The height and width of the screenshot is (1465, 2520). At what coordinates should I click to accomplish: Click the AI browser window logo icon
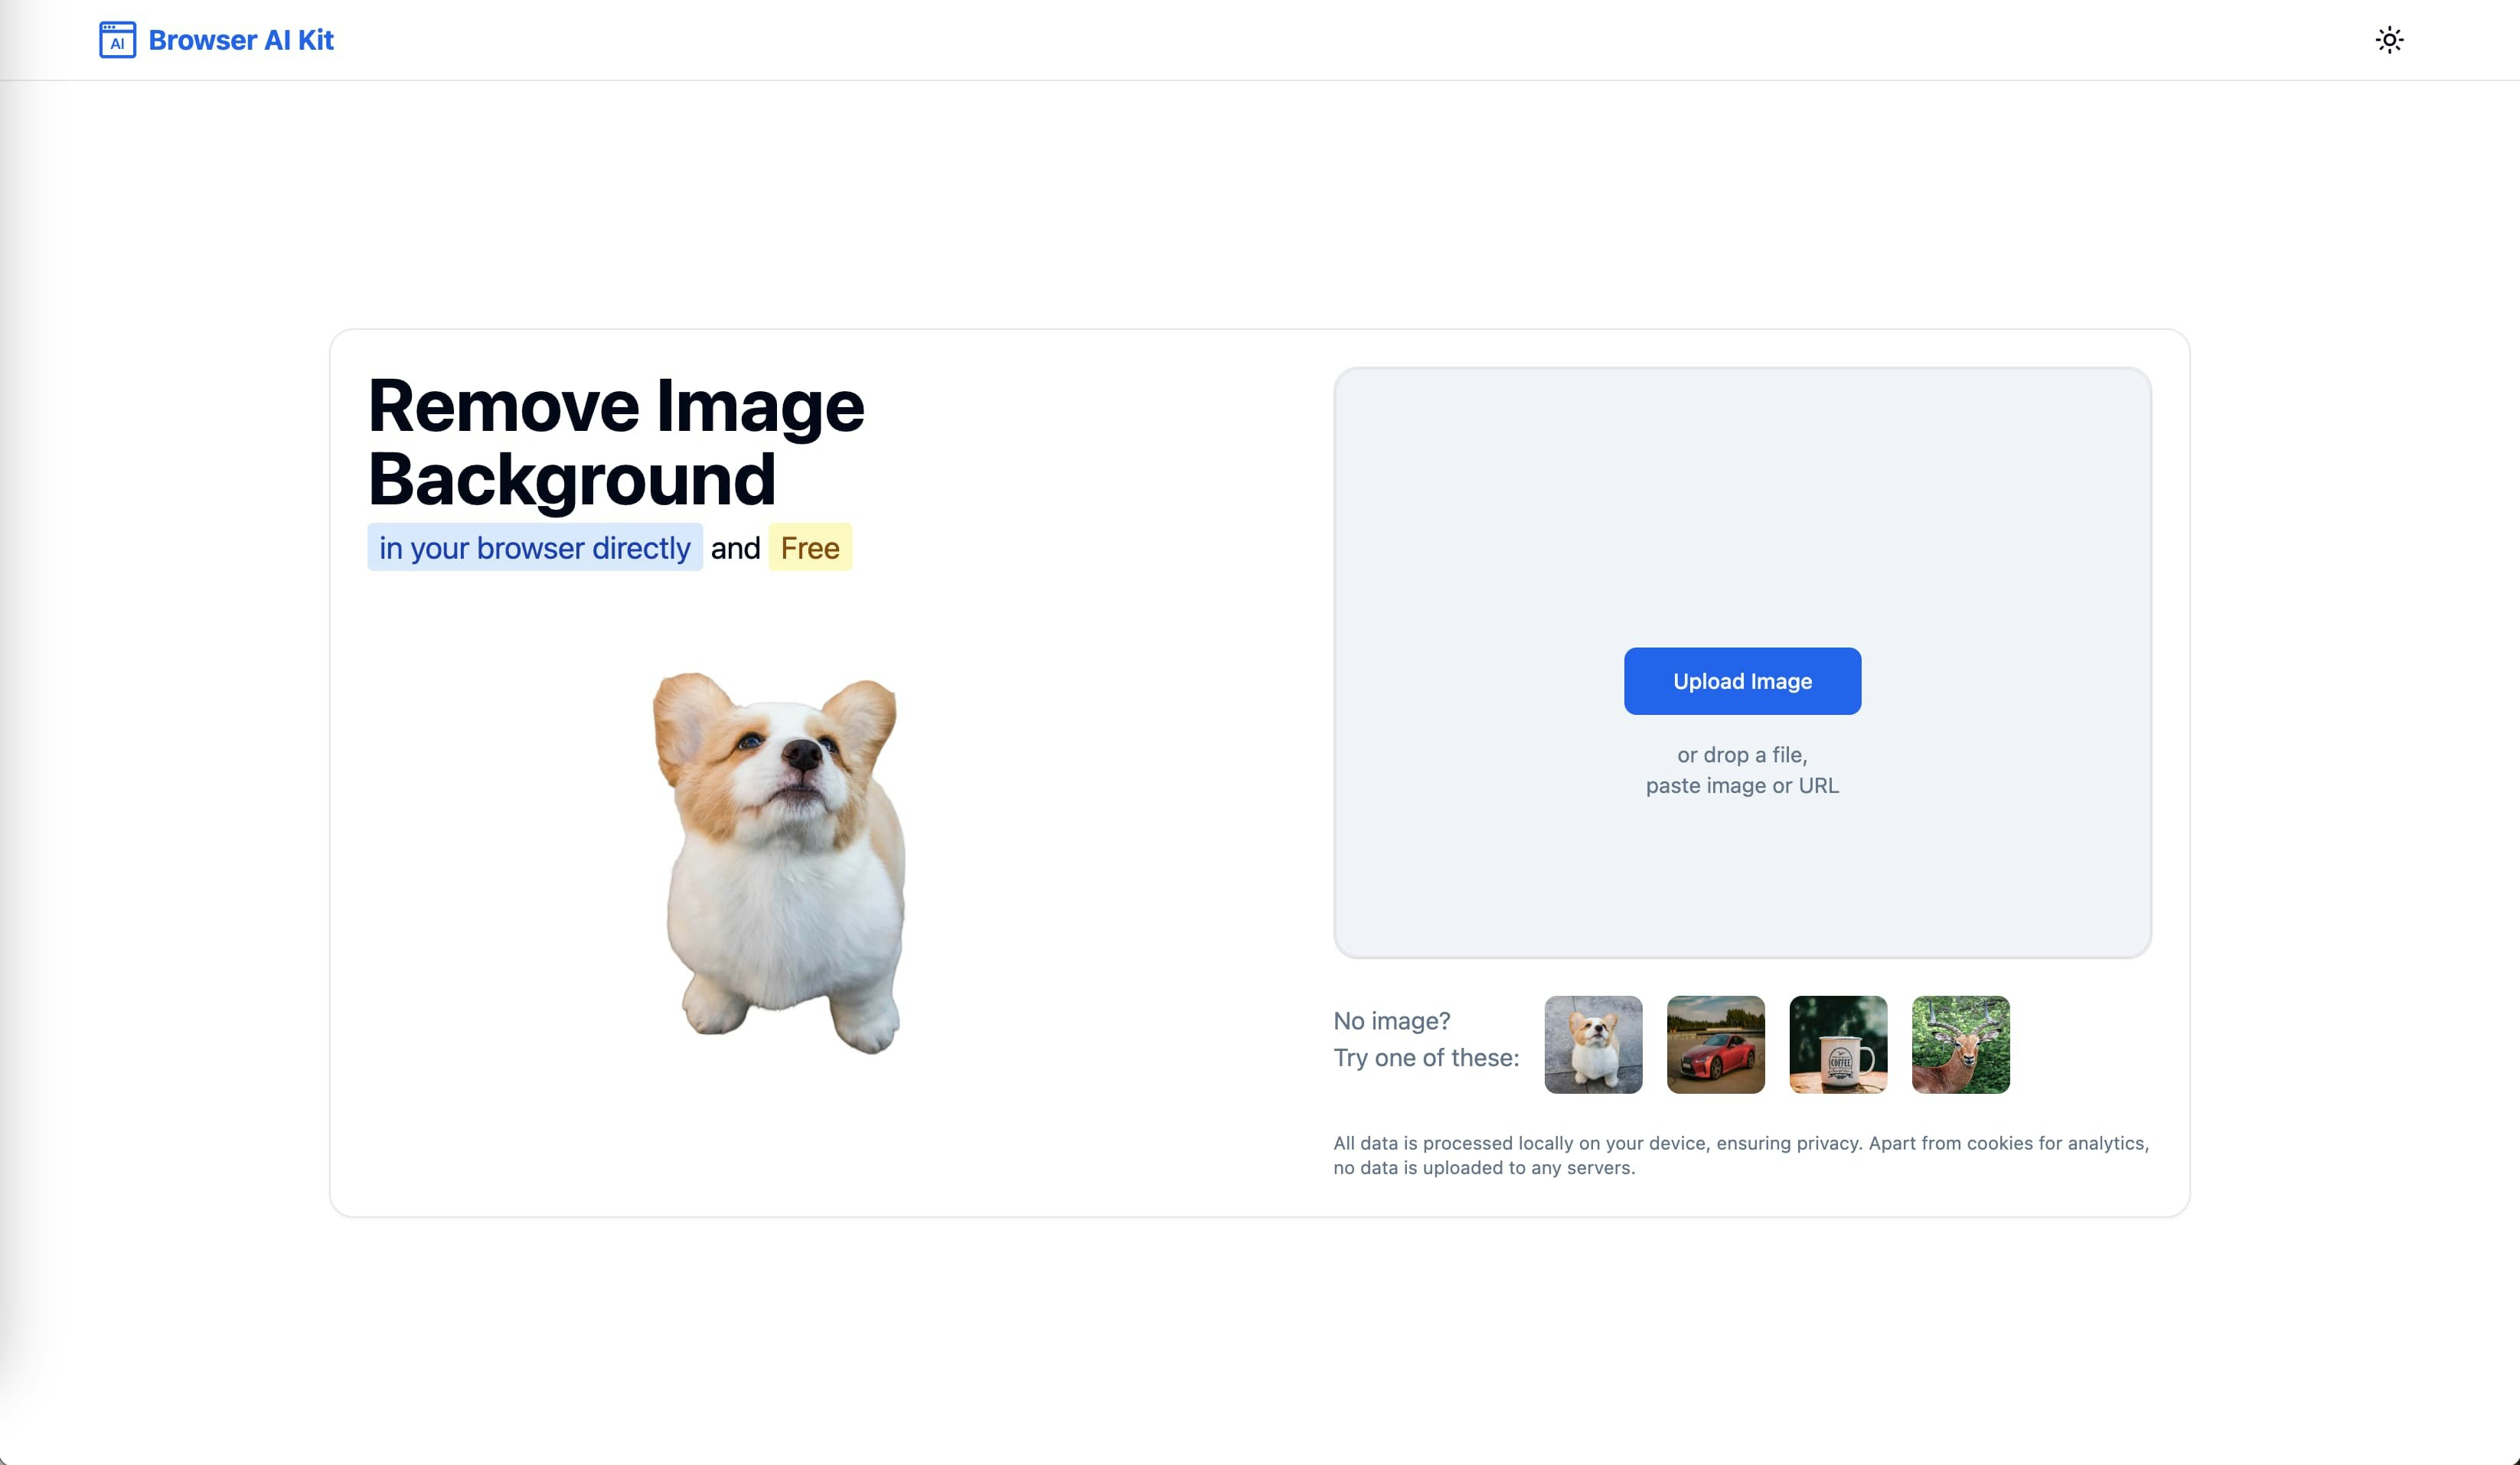point(117,40)
